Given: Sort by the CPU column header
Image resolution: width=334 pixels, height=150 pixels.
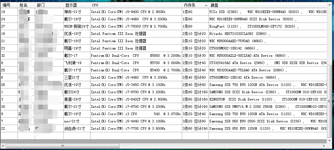Looking at the screenshot, I should click(136, 5).
